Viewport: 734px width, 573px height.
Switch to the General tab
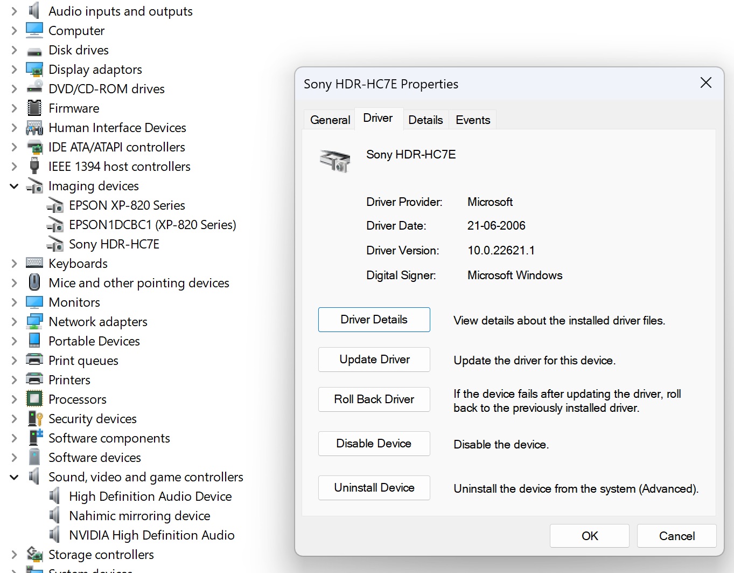click(330, 120)
